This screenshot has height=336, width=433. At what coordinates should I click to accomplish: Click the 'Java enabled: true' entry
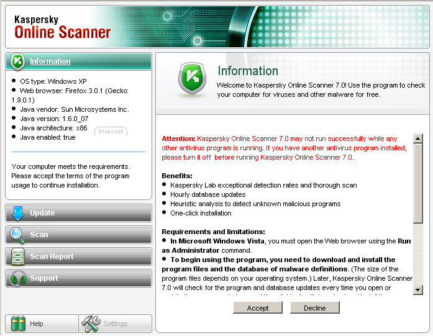click(47, 137)
